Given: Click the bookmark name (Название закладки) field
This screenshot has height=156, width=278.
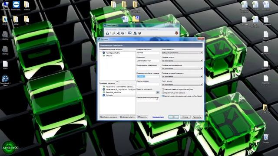Looking at the screenshot, I should [x=148, y=53].
